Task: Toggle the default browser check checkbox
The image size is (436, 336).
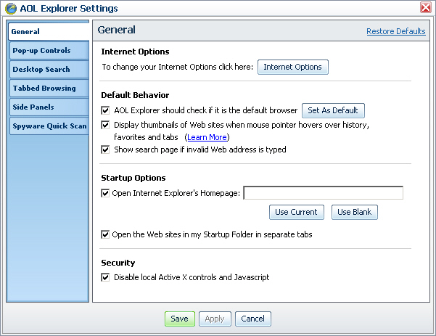Action: (105, 110)
